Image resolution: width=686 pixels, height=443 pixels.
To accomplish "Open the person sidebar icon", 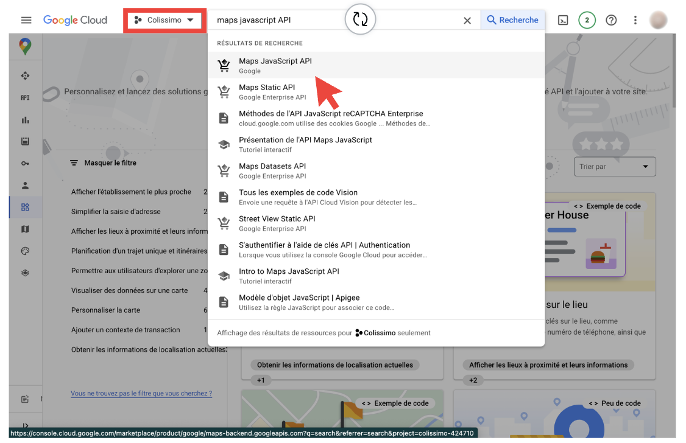I will [26, 185].
